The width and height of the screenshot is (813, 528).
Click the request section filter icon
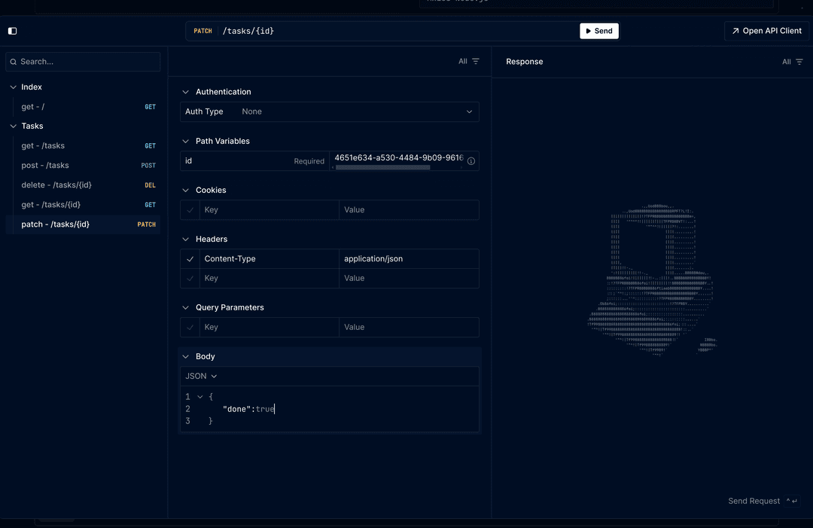coord(475,62)
